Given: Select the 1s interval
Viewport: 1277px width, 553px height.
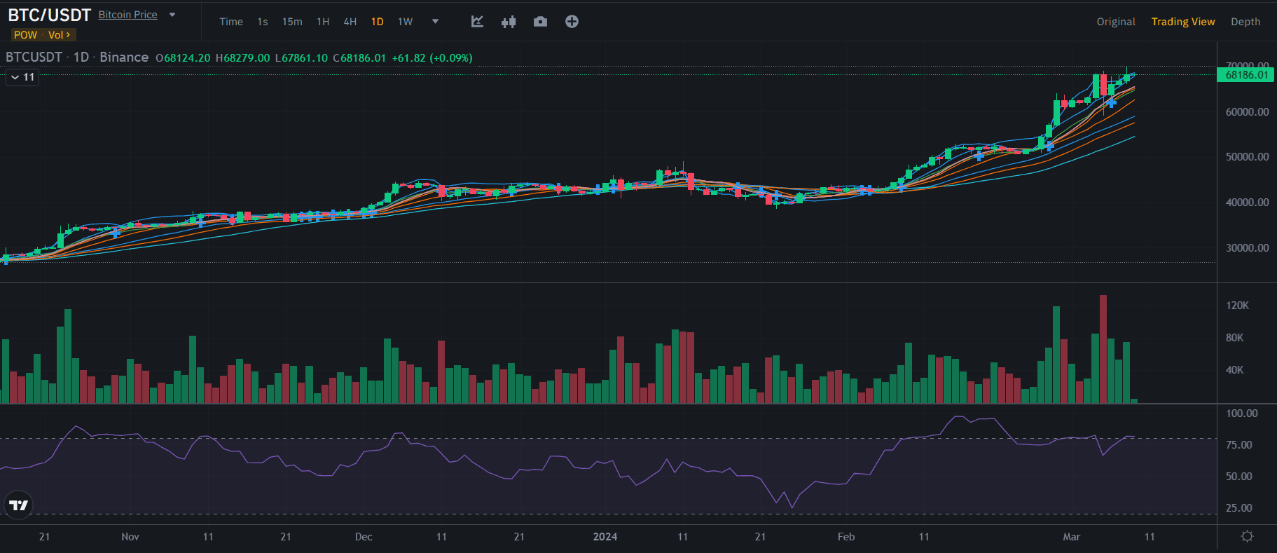Looking at the screenshot, I should tap(263, 22).
